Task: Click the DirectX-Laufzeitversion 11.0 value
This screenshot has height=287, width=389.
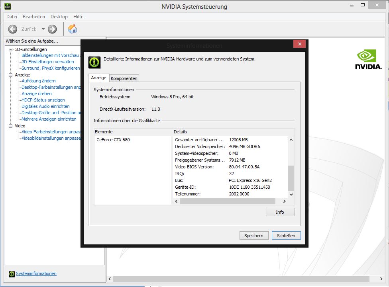Action: (156, 109)
